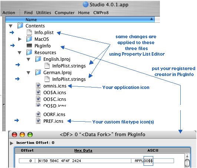The height and width of the screenshot is (168, 197).
Task: Click the Computer toolbar item
Action: coord(65,13)
